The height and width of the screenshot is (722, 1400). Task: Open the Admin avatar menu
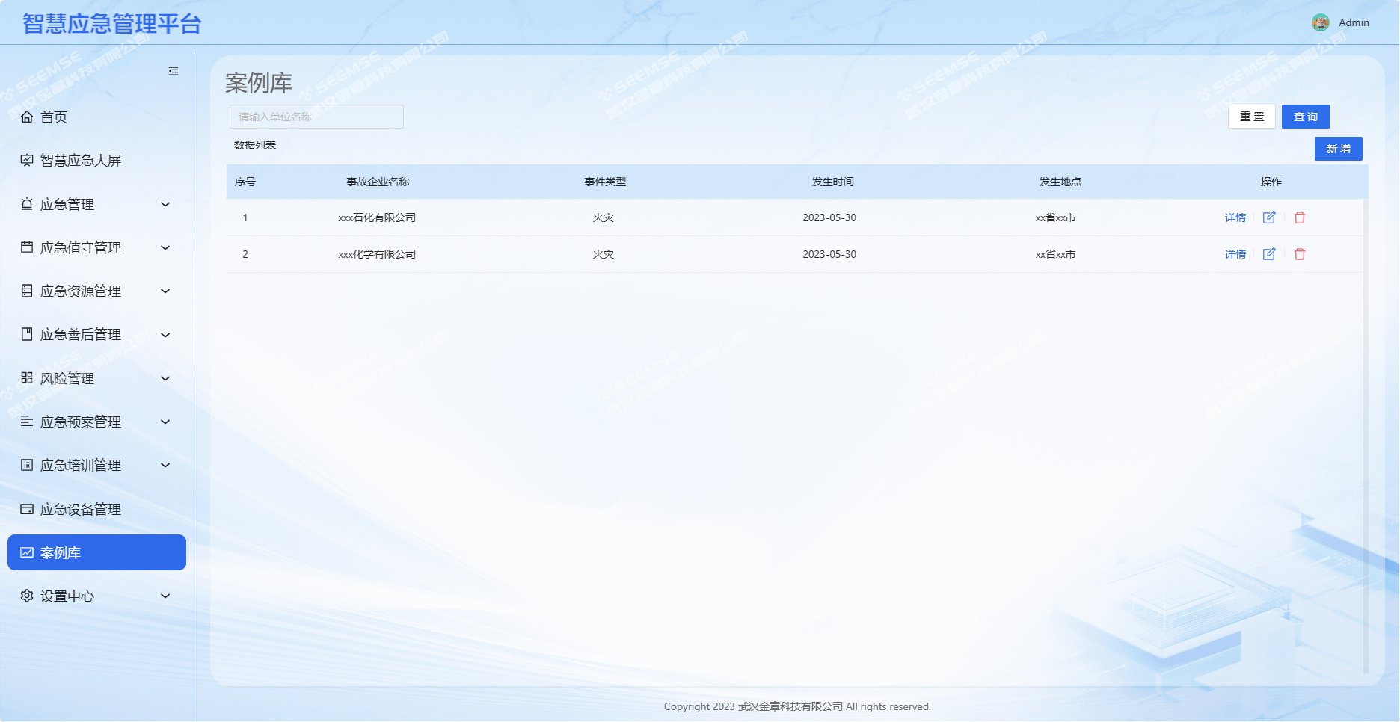coord(1321,22)
